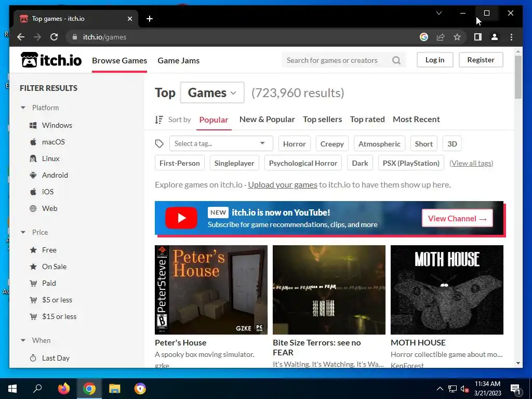
Task: Switch to Browse Games tab
Action: coord(119,61)
